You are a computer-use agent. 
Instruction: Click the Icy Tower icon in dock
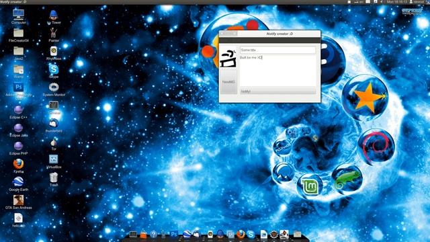[220, 234]
